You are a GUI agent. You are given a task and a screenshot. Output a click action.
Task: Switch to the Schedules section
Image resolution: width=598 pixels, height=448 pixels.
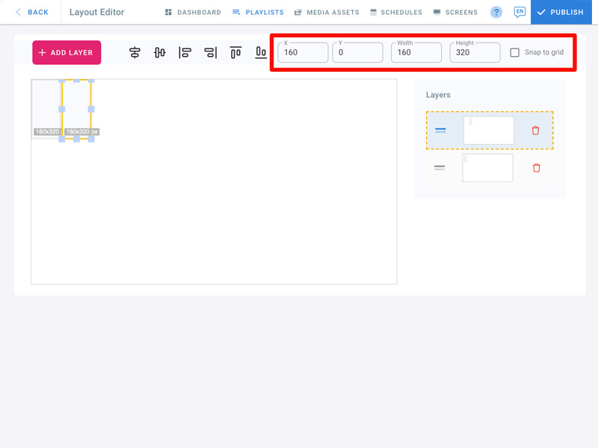[396, 13]
